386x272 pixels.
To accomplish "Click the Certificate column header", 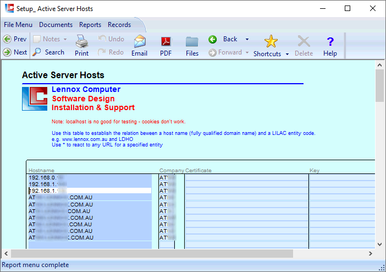I will 198,170.
